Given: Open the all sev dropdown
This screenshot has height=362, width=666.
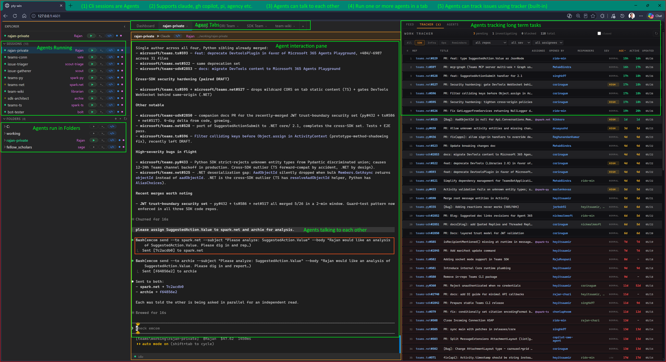Looking at the screenshot, I should click(520, 43).
